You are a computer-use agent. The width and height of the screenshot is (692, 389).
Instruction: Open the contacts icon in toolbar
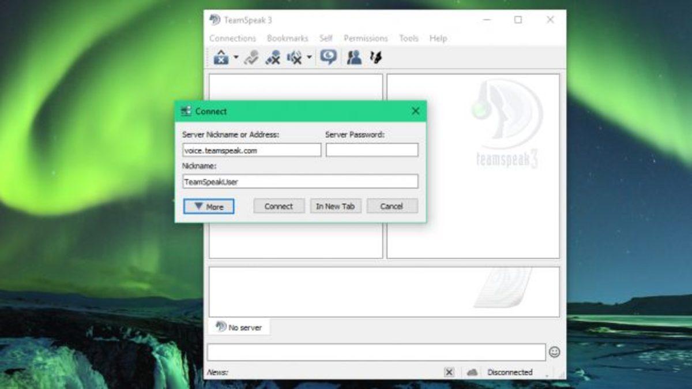click(354, 57)
